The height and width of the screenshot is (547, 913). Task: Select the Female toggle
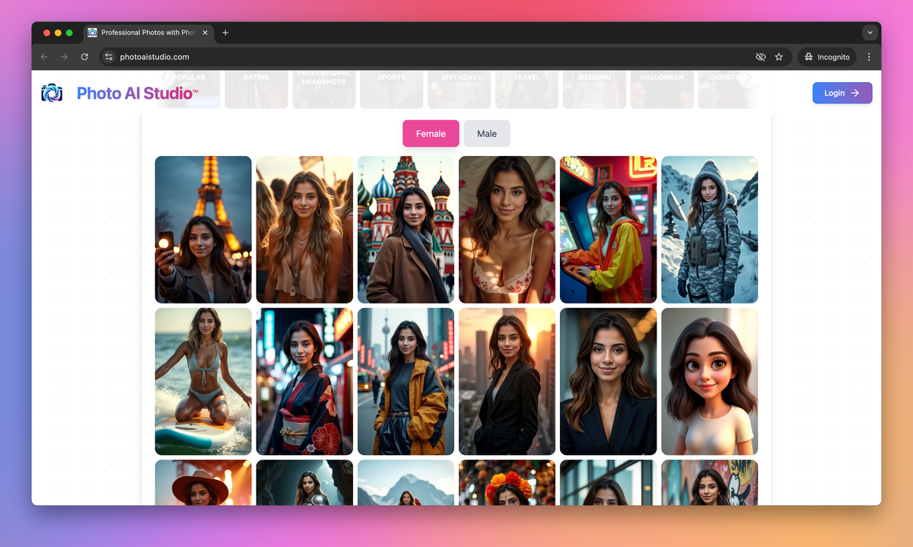click(x=431, y=133)
